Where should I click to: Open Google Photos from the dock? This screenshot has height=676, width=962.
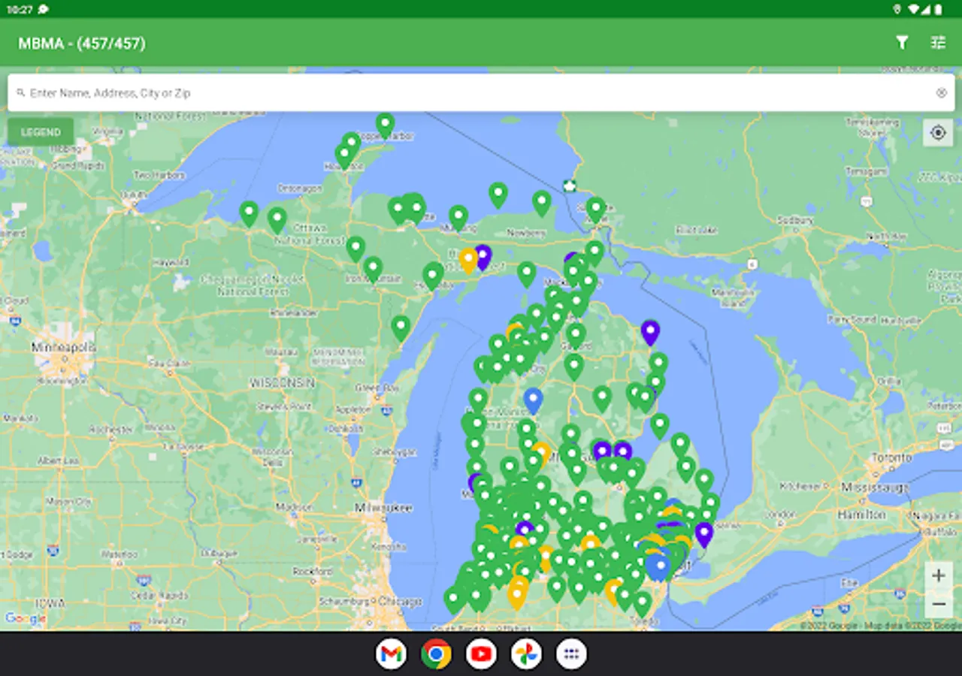coord(526,654)
